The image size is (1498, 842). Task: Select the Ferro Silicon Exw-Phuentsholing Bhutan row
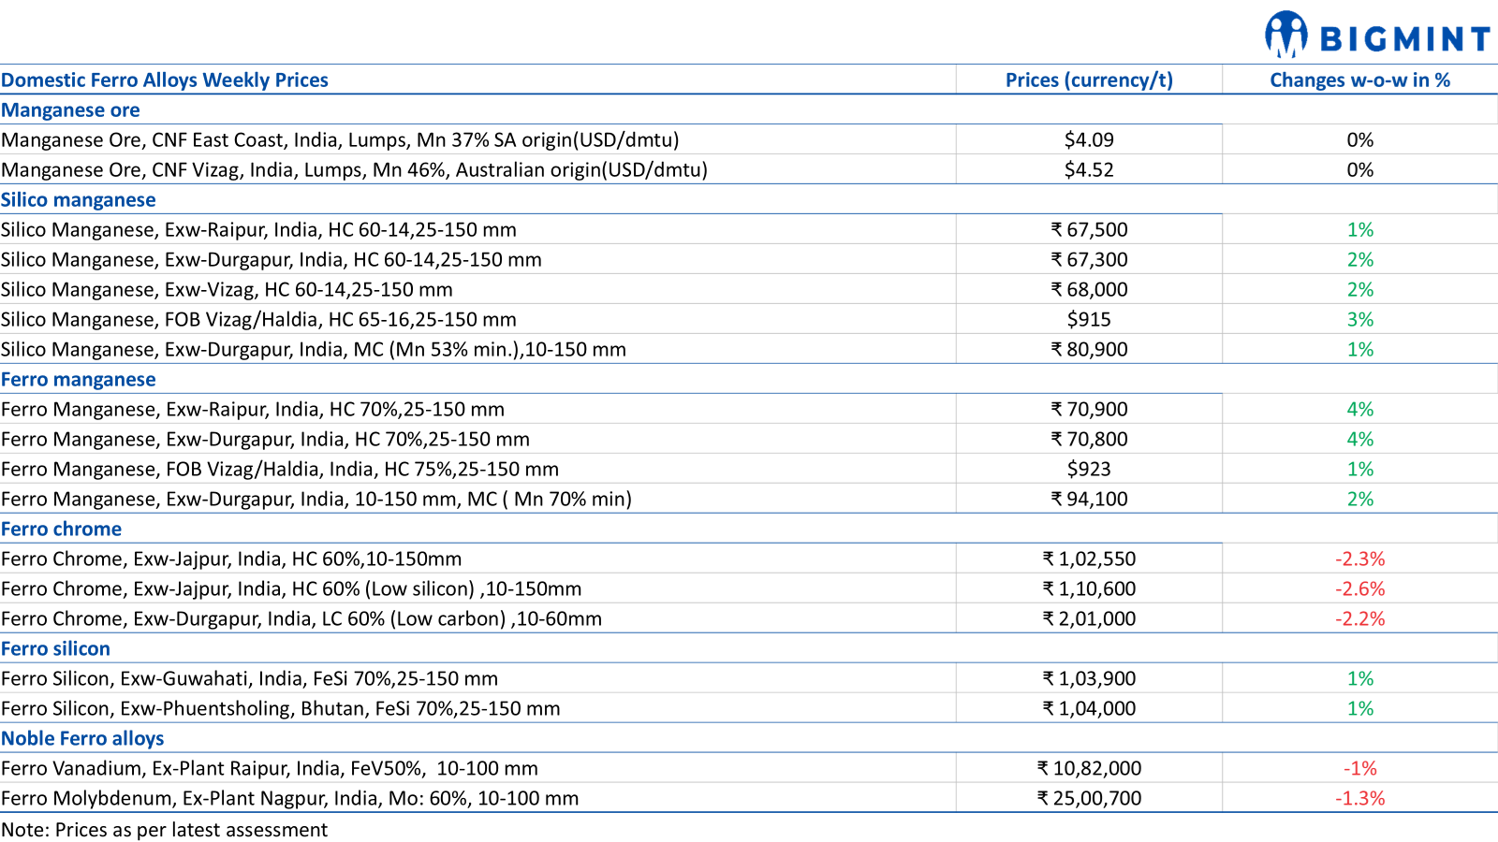(x=281, y=709)
